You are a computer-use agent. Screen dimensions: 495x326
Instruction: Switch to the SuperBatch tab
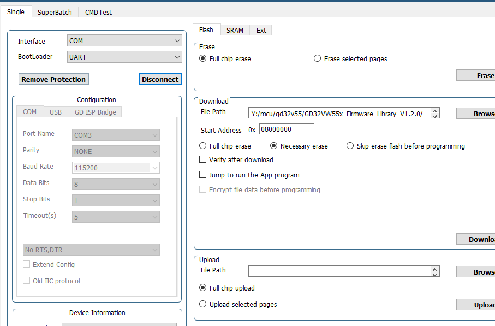(x=55, y=12)
